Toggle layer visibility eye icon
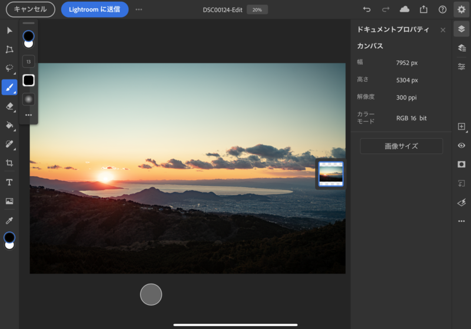 (462, 145)
